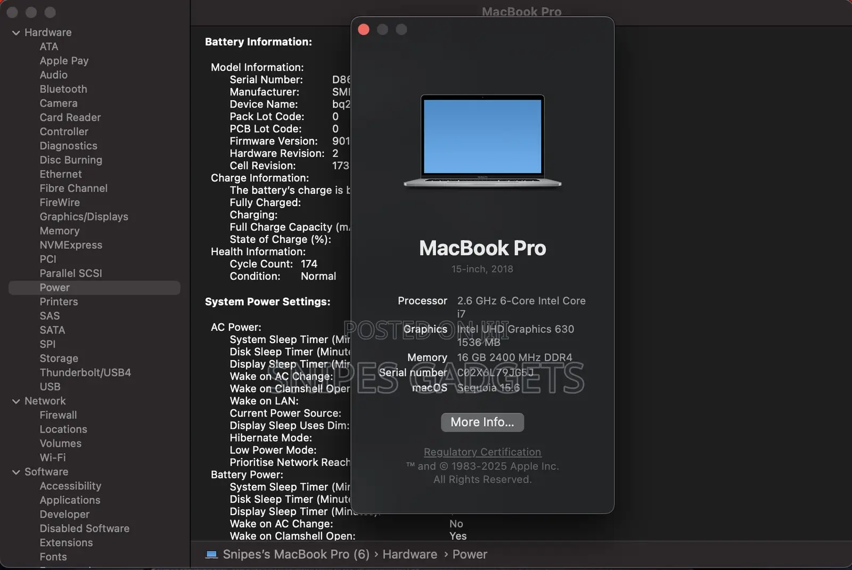Open Wi-Fi under Network
Image resolution: width=852 pixels, height=570 pixels.
click(53, 458)
